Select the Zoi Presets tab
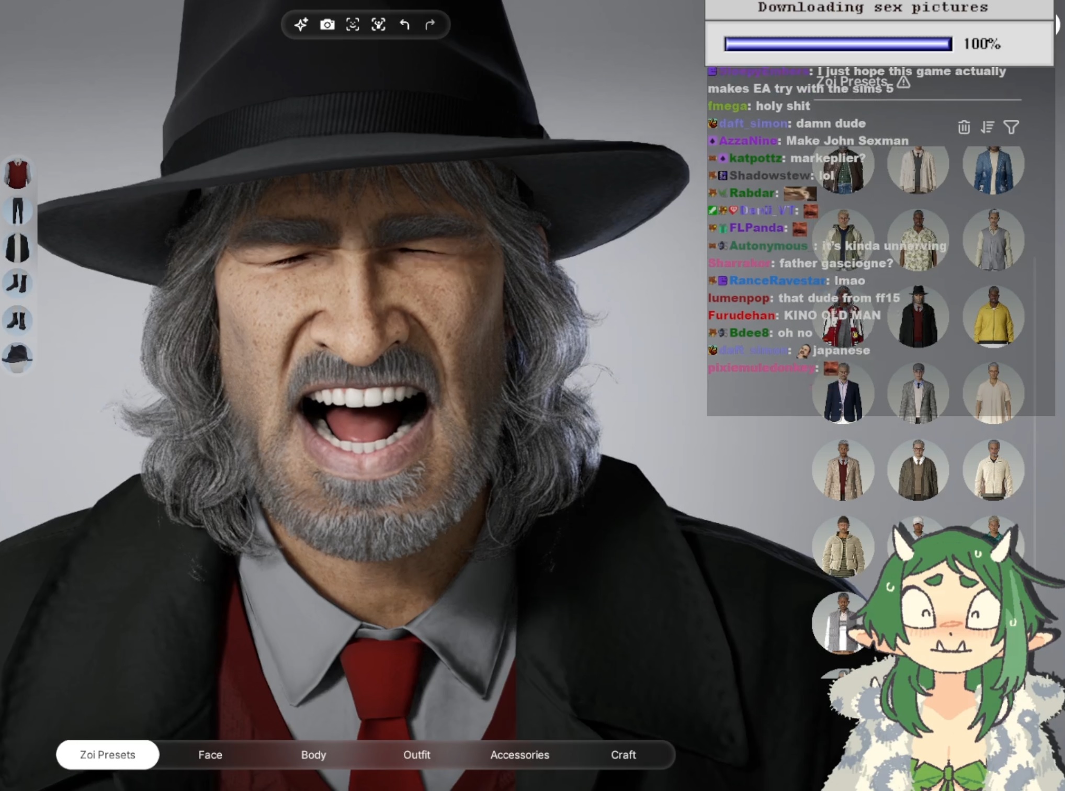Image resolution: width=1065 pixels, height=791 pixels. (107, 754)
